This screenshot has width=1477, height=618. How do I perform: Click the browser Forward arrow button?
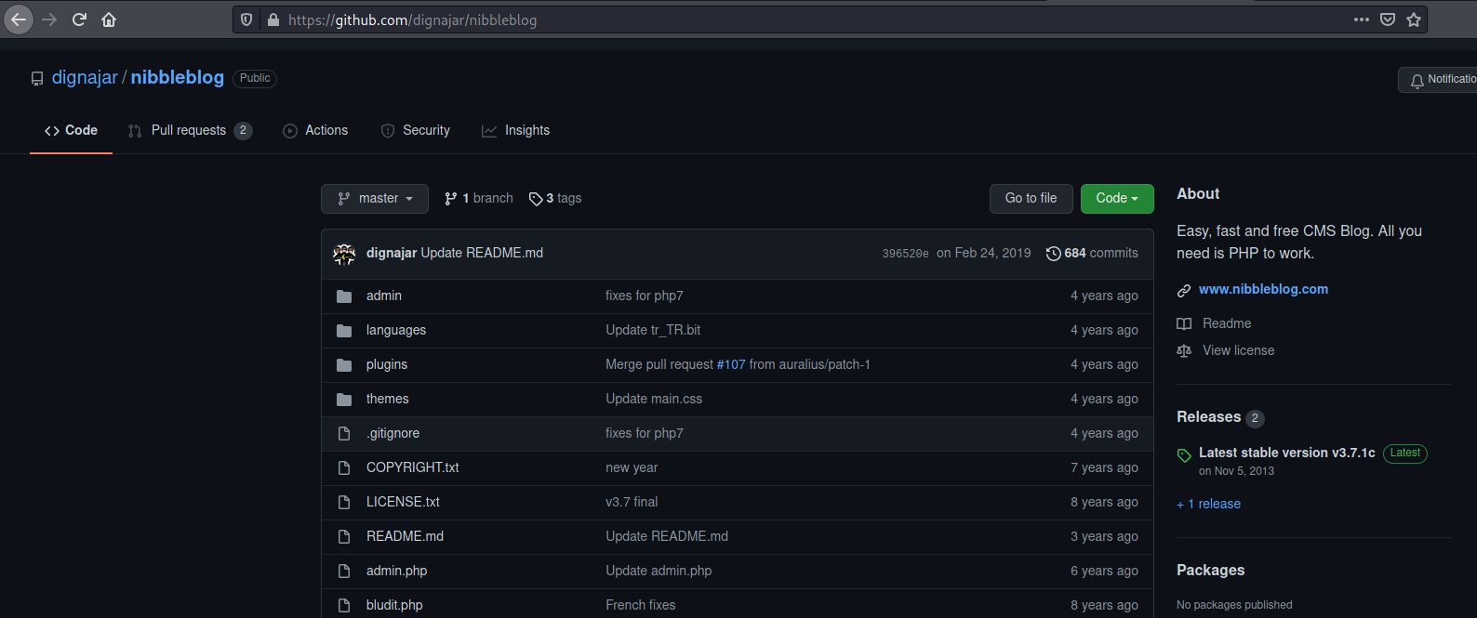pyautogui.click(x=49, y=20)
